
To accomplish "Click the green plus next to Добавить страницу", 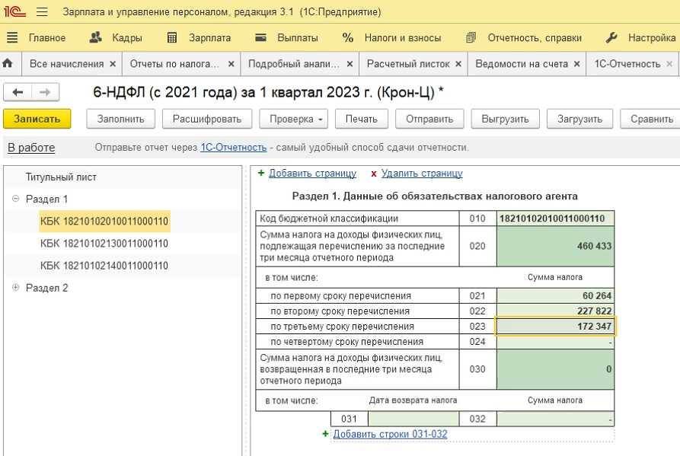I will 261,173.
